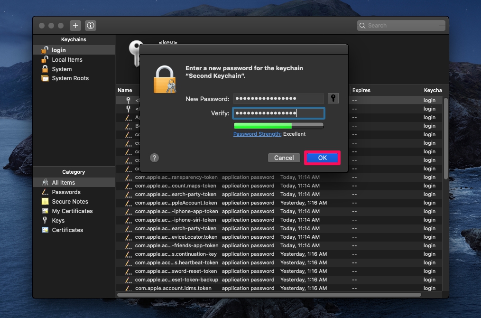Dismiss the dialog with Cancel
The image size is (481, 318).
pos(284,157)
